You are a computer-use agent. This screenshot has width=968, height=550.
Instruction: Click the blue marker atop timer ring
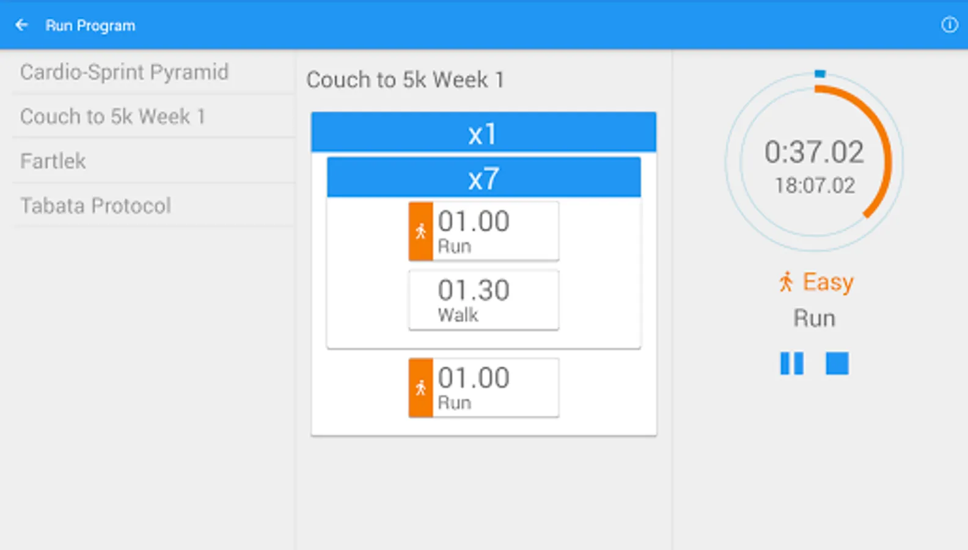tap(820, 74)
